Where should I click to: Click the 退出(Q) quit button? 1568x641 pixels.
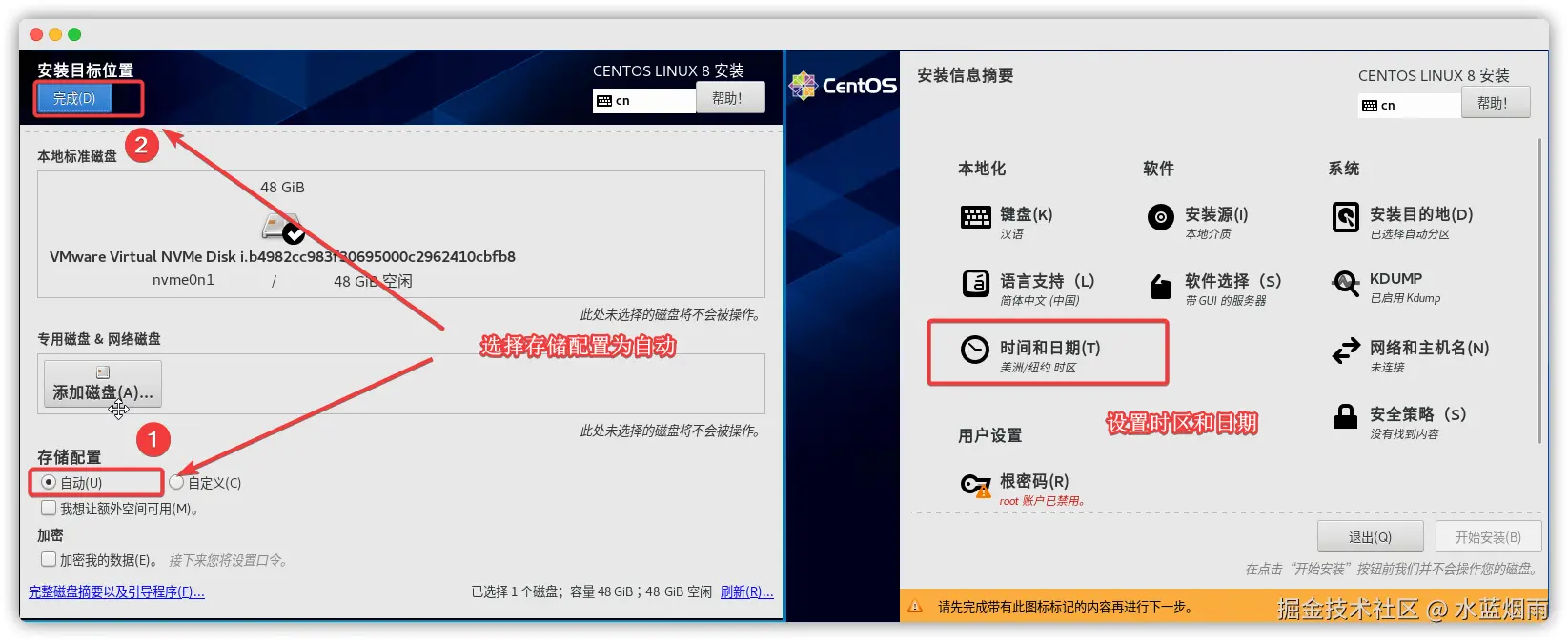pos(1370,536)
